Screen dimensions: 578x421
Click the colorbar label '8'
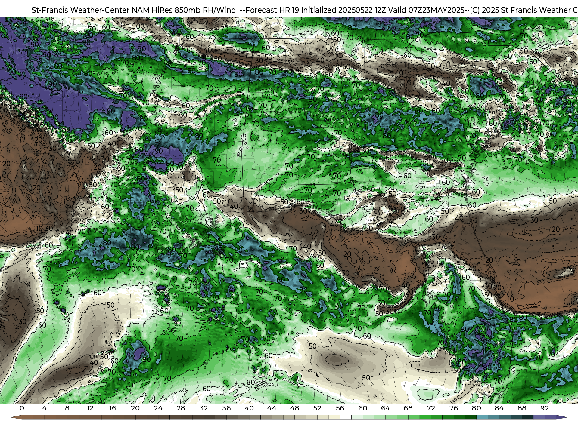click(67, 408)
